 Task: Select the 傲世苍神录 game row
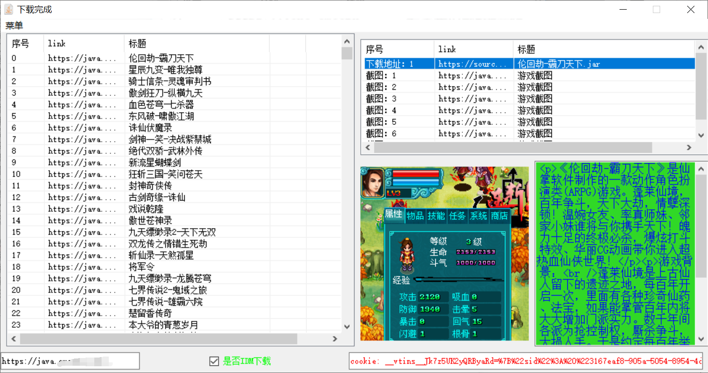point(174,221)
